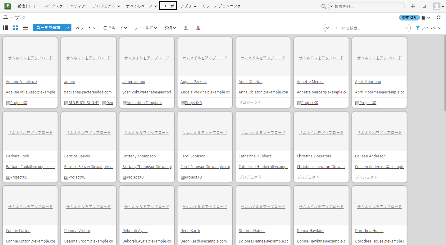Open Dorothea House's profile
The height and width of the screenshot is (245, 446).
pos(369,231)
